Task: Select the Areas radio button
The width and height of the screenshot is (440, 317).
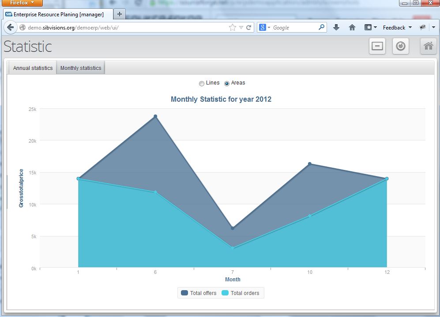Action: tap(226, 83)
